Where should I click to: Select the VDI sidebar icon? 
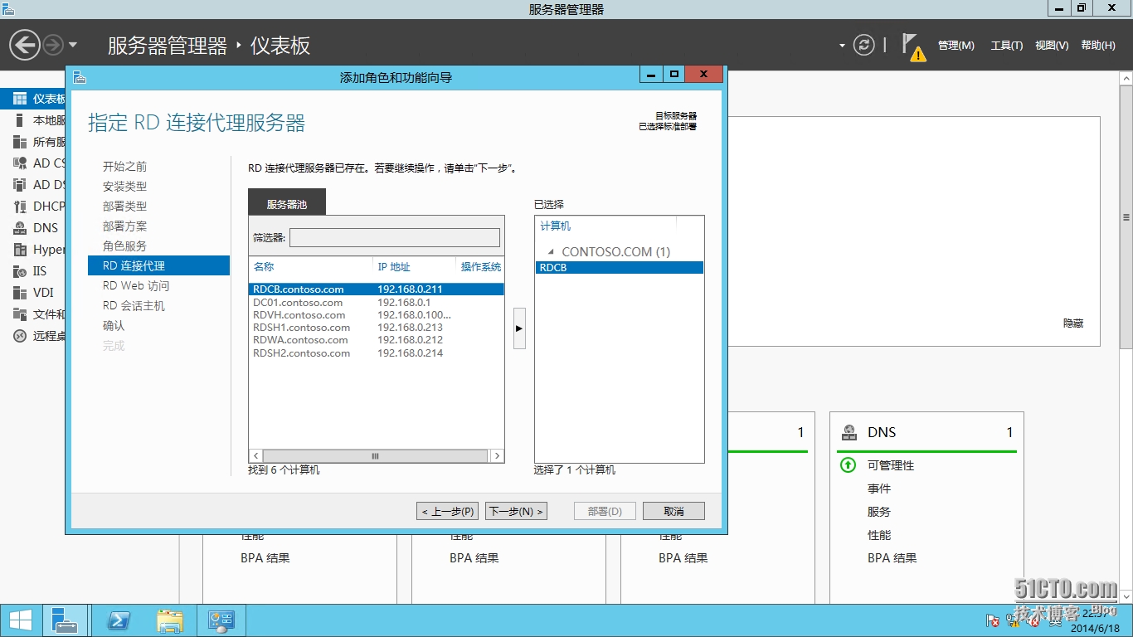pos(20,293)
